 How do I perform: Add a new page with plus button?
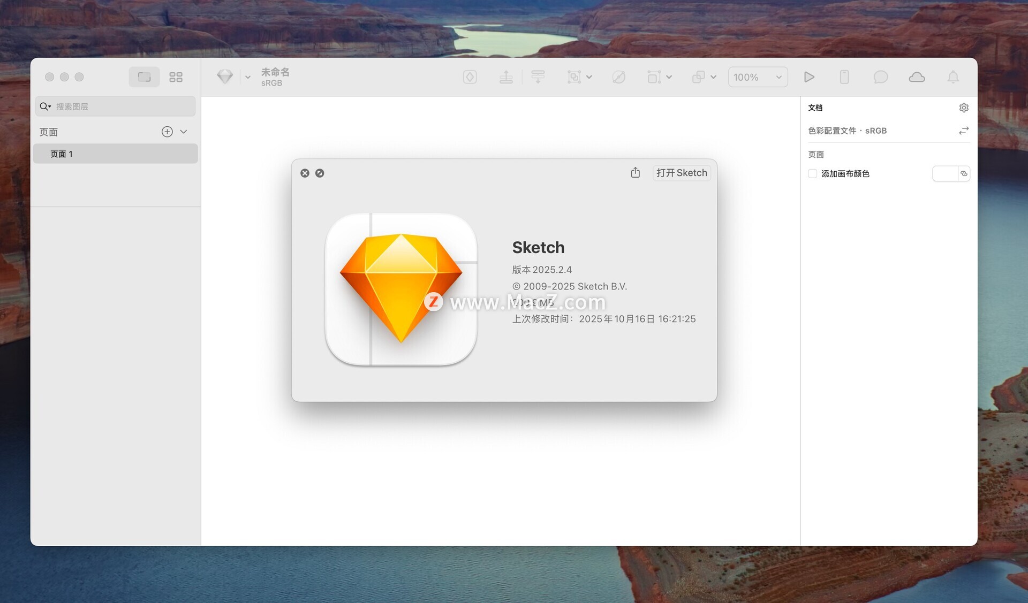[x=167, y=132]
